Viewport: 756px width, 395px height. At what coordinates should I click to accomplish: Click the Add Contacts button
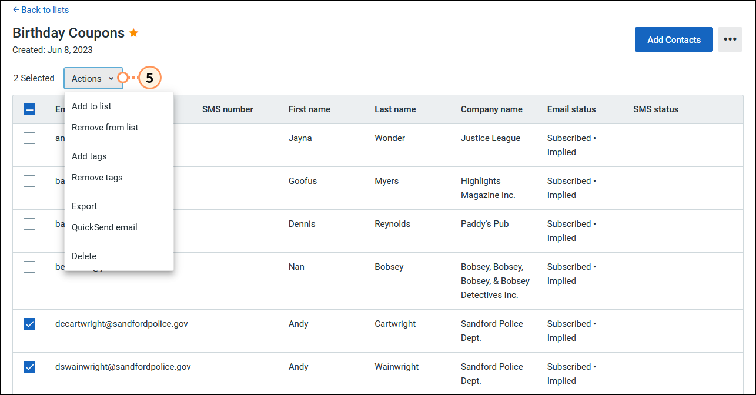pos(674,39)
